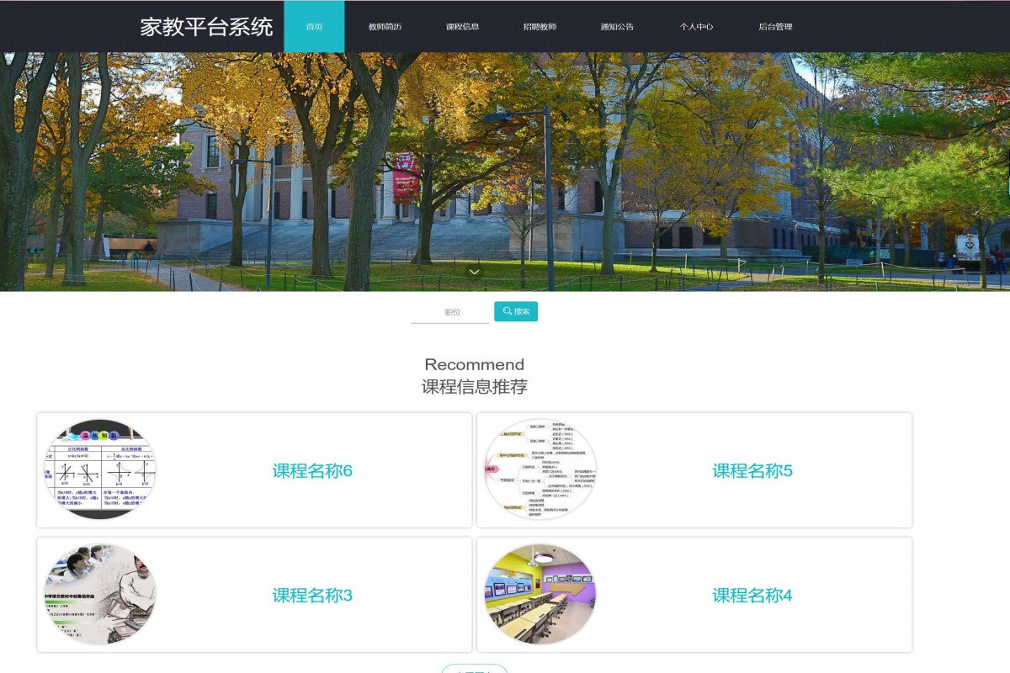Click the classroom photo thumbnail for 课程名称4
1010x673 pixels.
coord(540,593)
